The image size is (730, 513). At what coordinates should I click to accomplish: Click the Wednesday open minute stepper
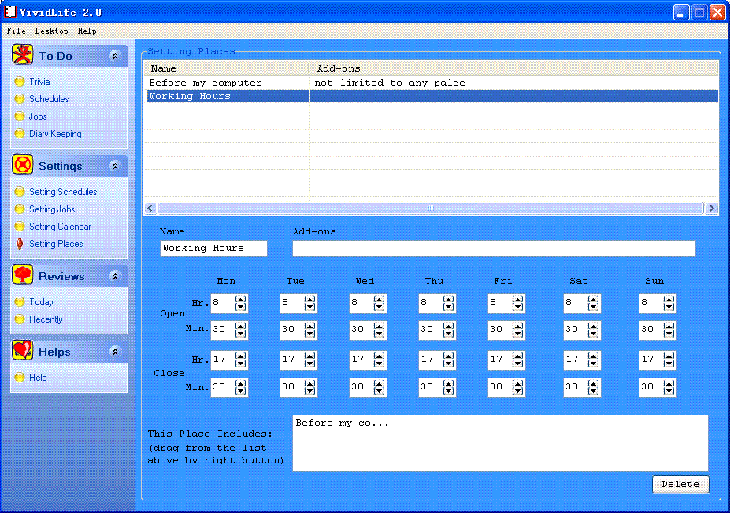coord(380,330)
